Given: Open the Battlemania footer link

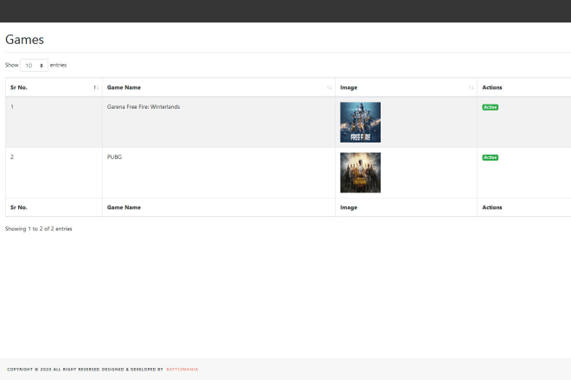Looking at the screenshot, I should click(x=182, y=370).
